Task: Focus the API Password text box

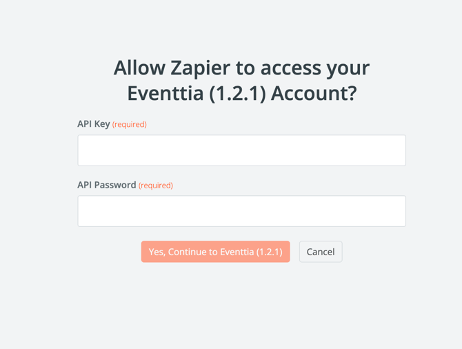Action: 241,211
